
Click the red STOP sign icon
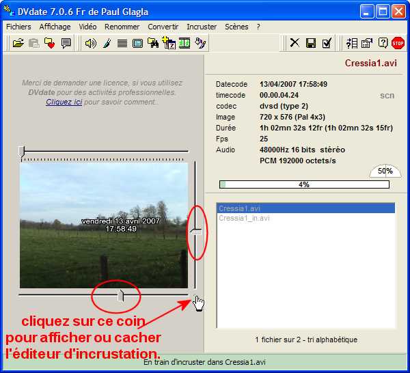[398, 43]
